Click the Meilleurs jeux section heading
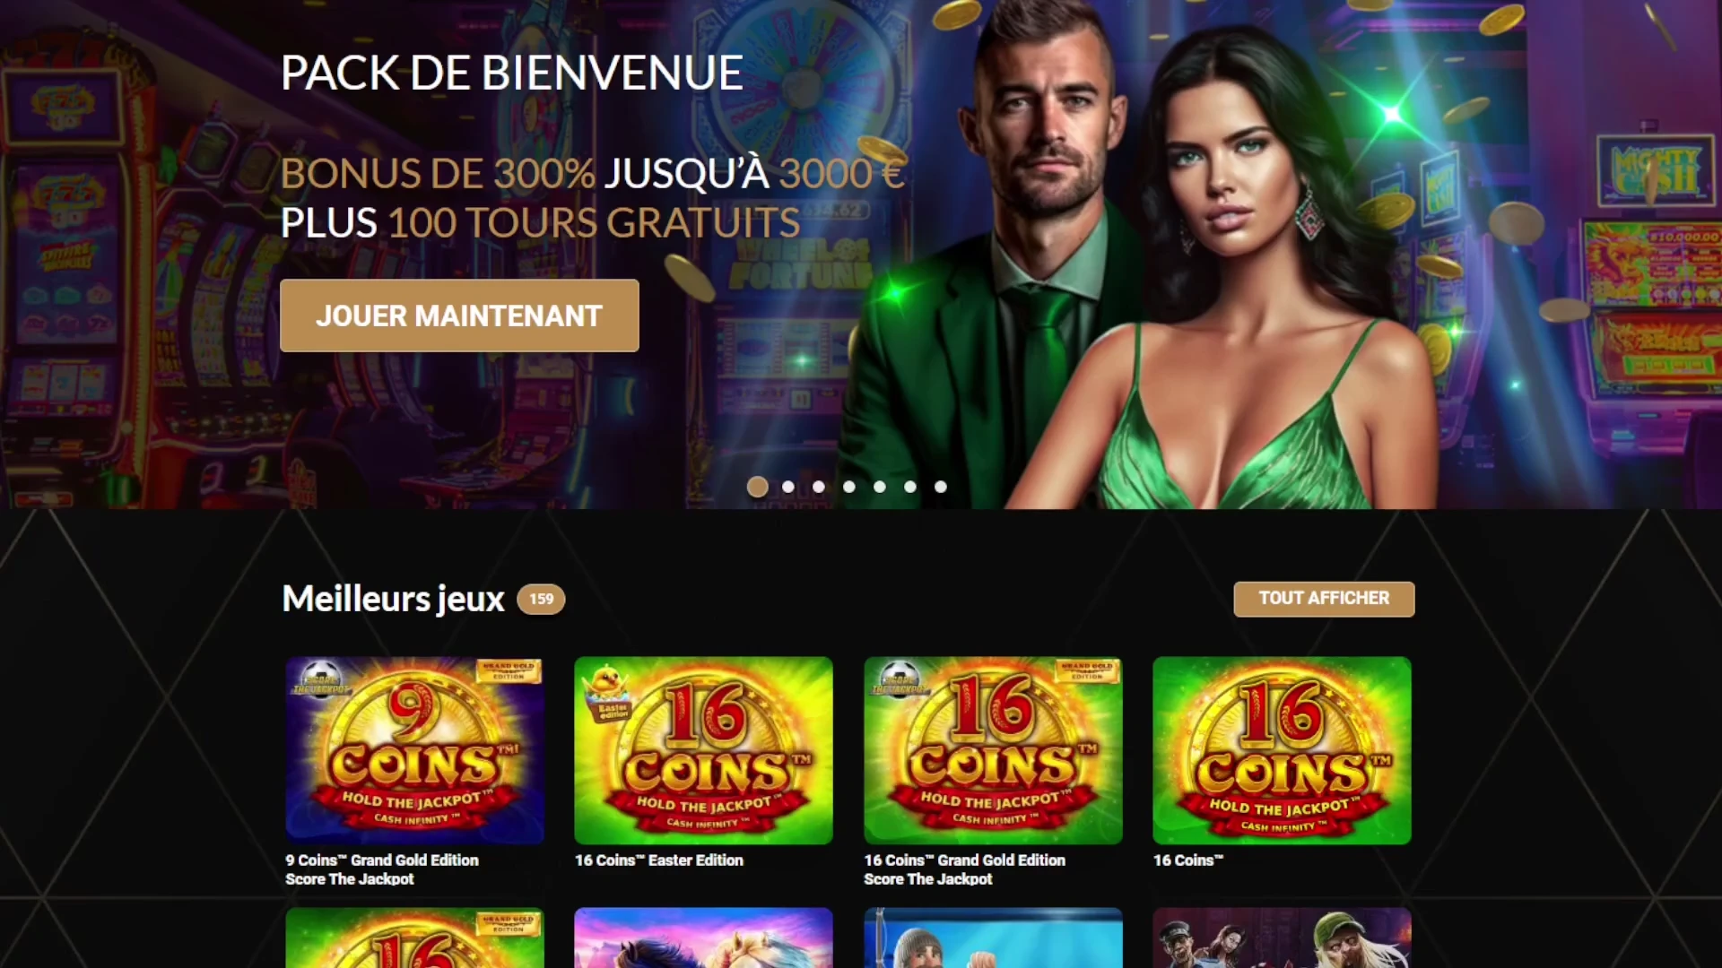The width and height of the screenshot is (1722, 968). 393,599
